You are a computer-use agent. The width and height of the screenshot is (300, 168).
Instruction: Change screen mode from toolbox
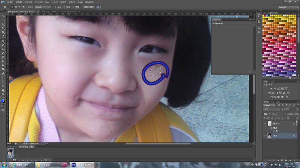click(3, 110)
